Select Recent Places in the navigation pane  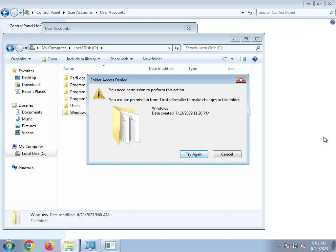pyautogui.click(x=31, y=91)
